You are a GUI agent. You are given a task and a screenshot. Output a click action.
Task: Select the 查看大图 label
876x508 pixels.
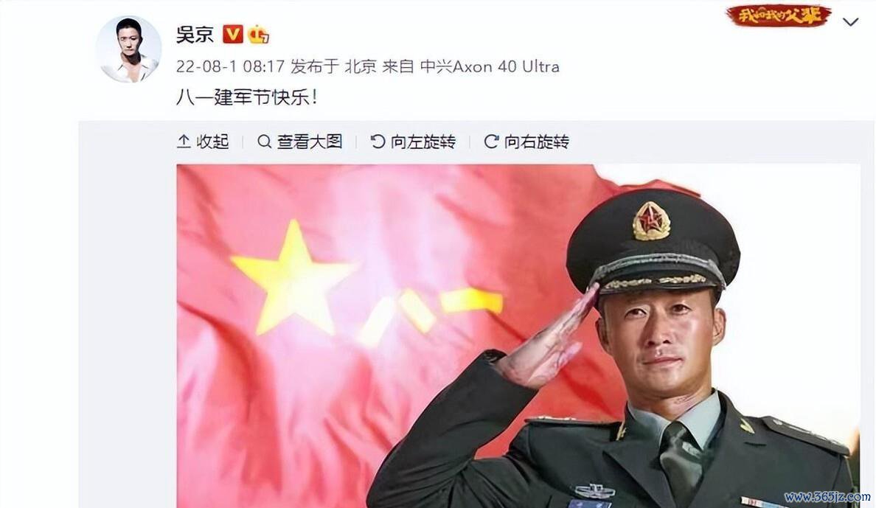[x=310, y=142]
